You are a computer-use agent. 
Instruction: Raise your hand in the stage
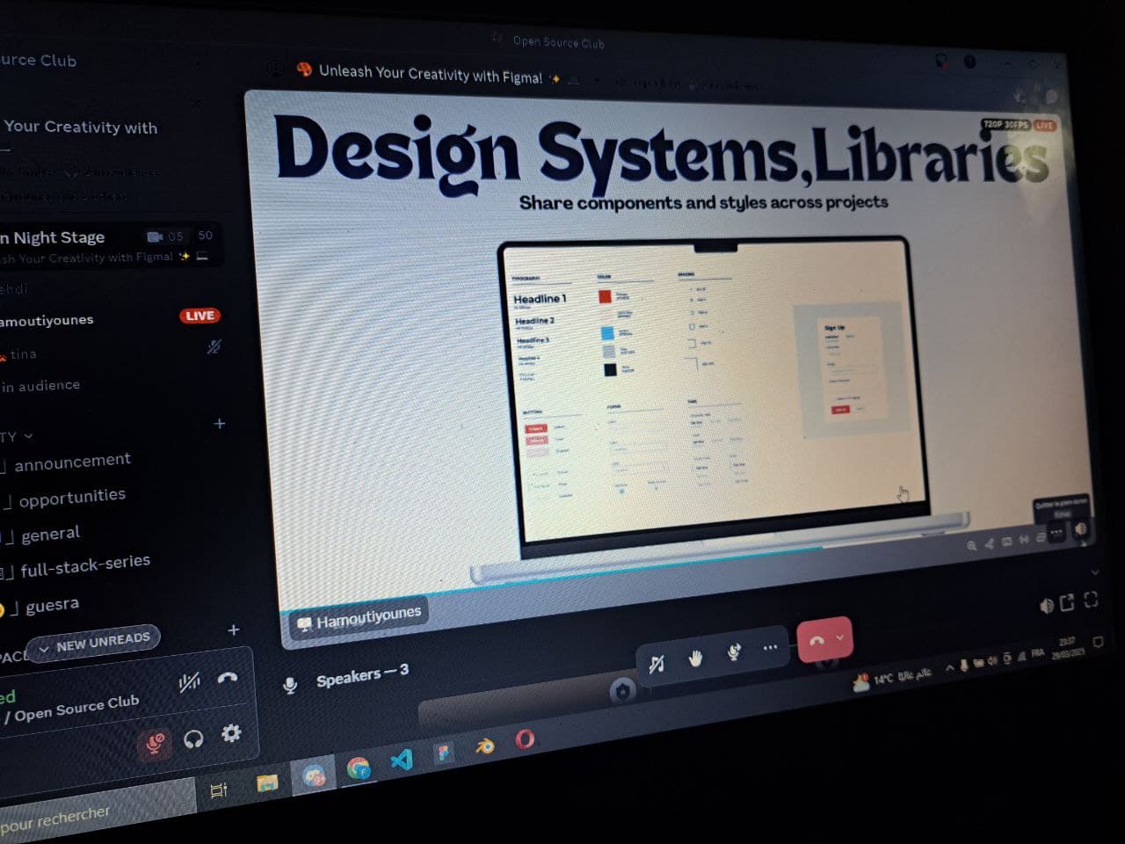pyautogui.click(x=695, y=658)
